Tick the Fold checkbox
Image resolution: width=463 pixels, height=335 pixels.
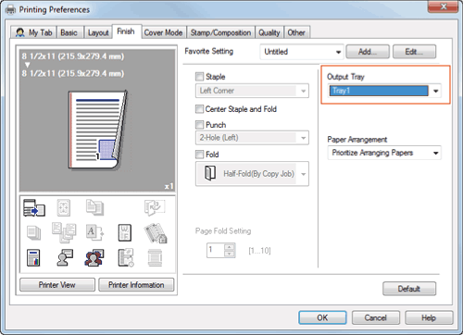click(200, 155)
